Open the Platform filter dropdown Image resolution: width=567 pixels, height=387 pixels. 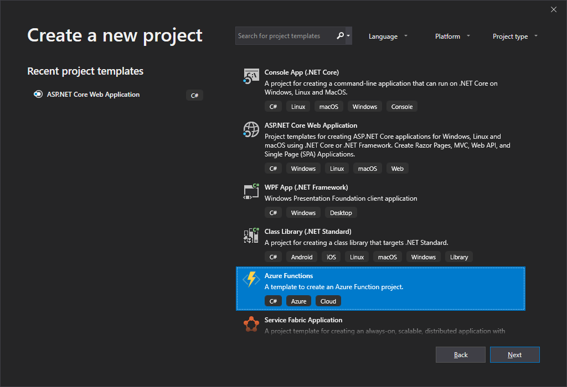(452, 36)
